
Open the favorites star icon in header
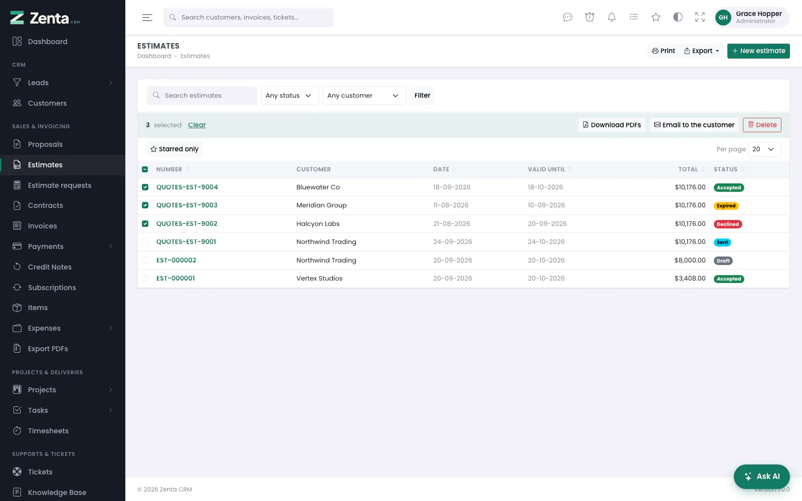656,18
